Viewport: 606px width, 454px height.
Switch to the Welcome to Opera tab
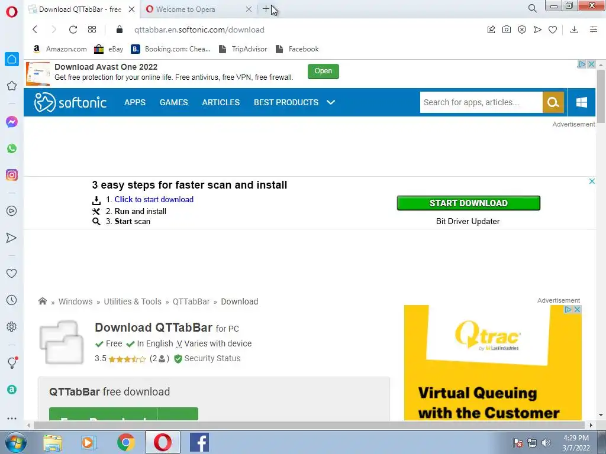185,9
